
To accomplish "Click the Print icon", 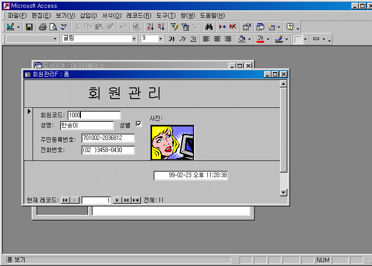I will point(43,27).
